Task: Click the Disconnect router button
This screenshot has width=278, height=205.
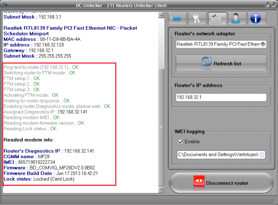Action: (221, 182)
